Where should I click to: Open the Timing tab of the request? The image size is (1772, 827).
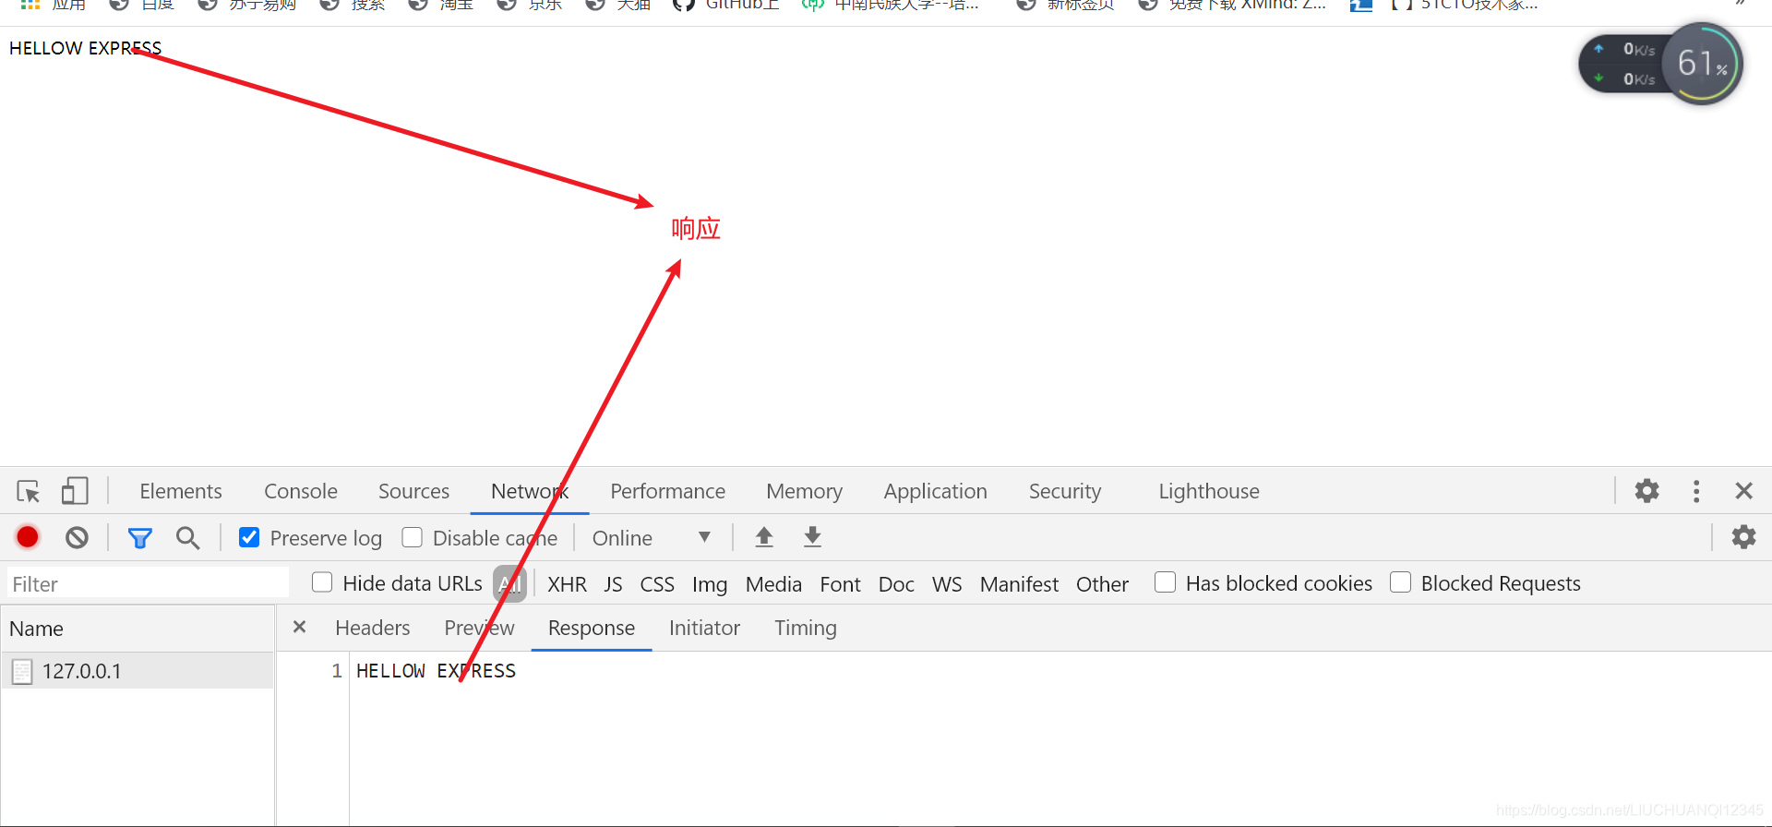pos(805,628)
